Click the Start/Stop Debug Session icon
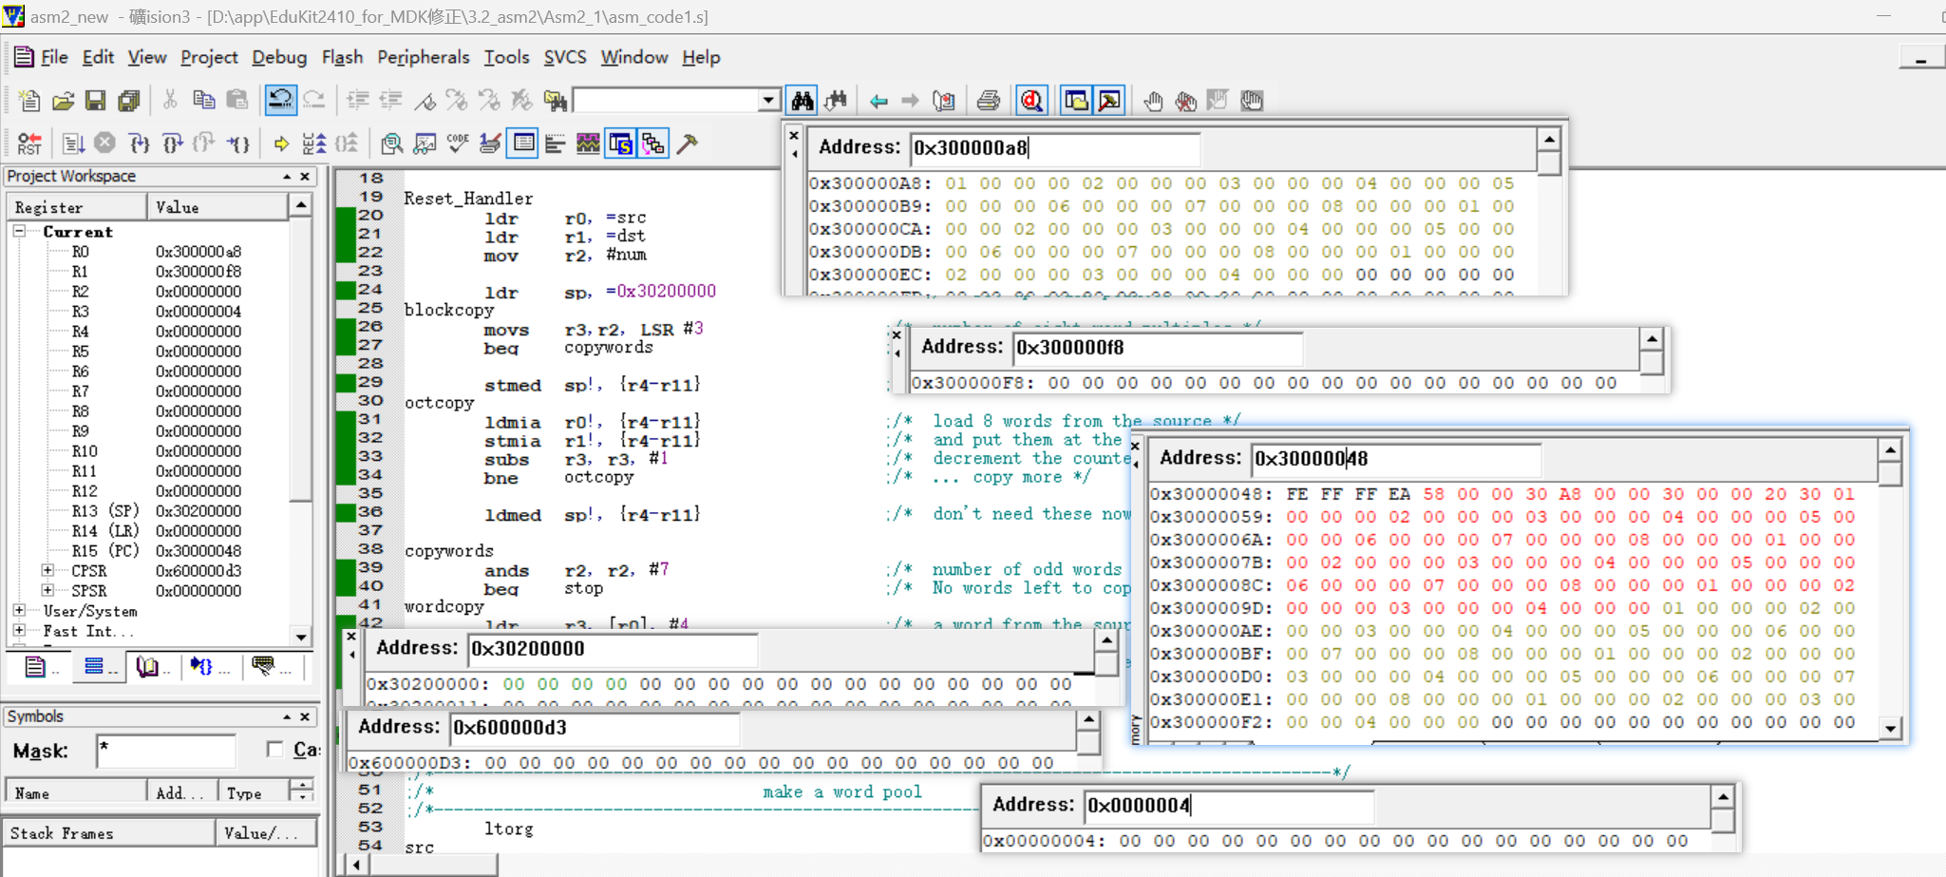This screenshot has width=1946, height=877. [x=1032, y=101]
